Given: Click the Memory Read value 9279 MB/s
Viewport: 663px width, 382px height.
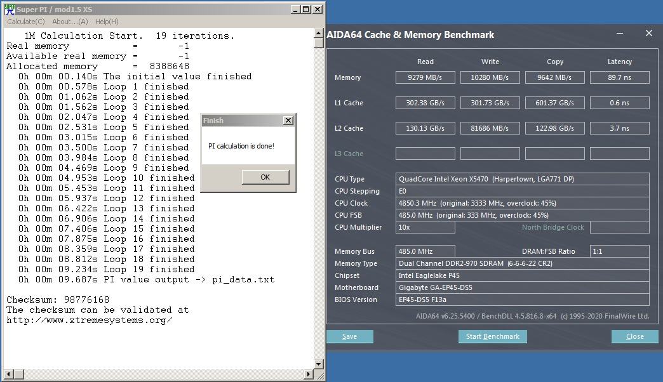Looking at the screenshot, I should tap(425, 77).
